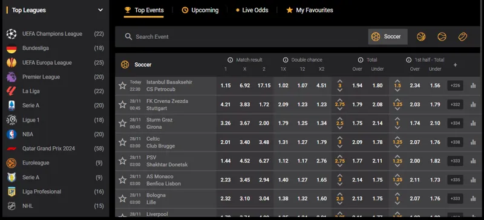Raise total line 2.5 for Sturm Graz match
This screenshot has height=220, width=484.
click(x=340, y=118)
